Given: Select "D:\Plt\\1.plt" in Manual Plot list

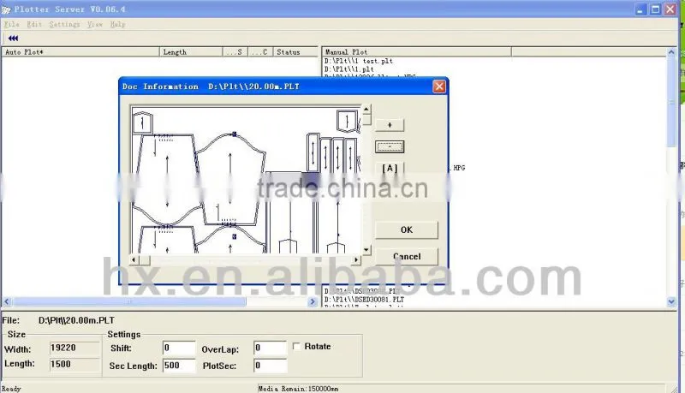Looking at the screenshot, I should pos(349,69).
